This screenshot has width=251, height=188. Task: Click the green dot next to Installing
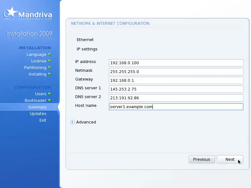click(x=50, y=74)
